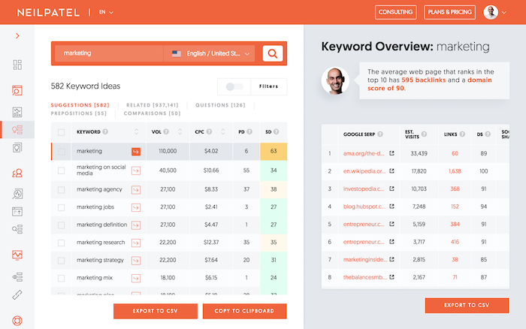
Task: Check the box for marketing agency
Action: 61,190
